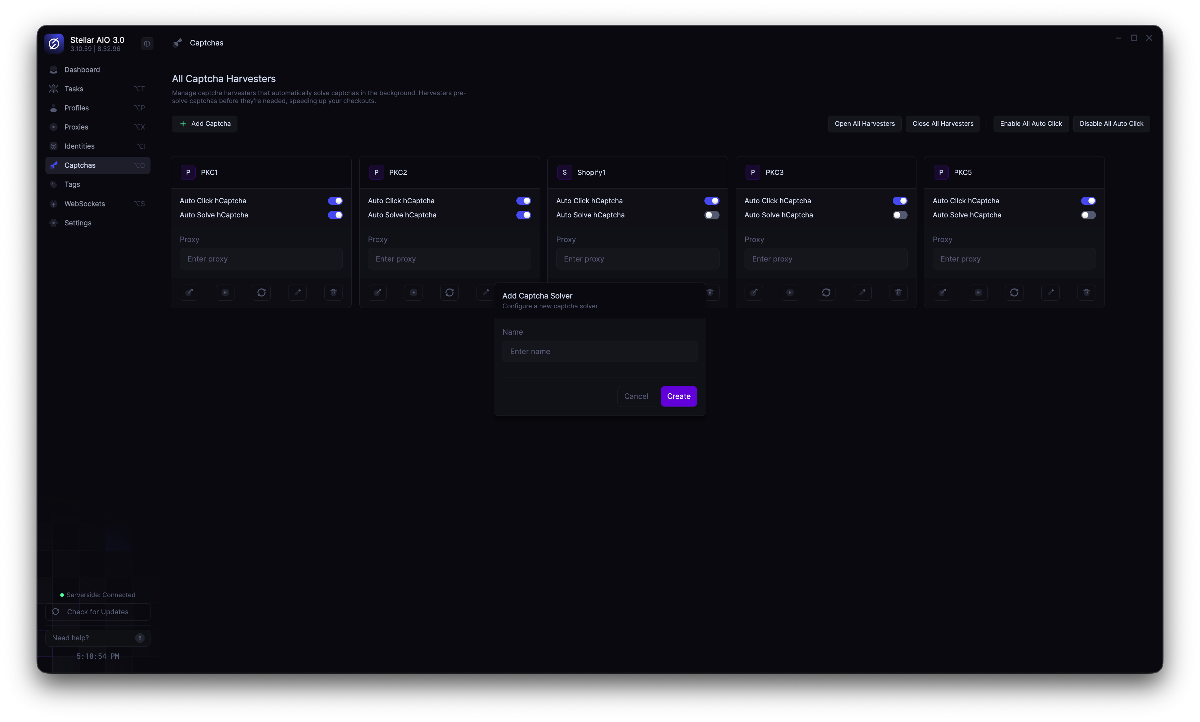
Task: Collapse the sidebar panel icon
Action: pos(147,44)
